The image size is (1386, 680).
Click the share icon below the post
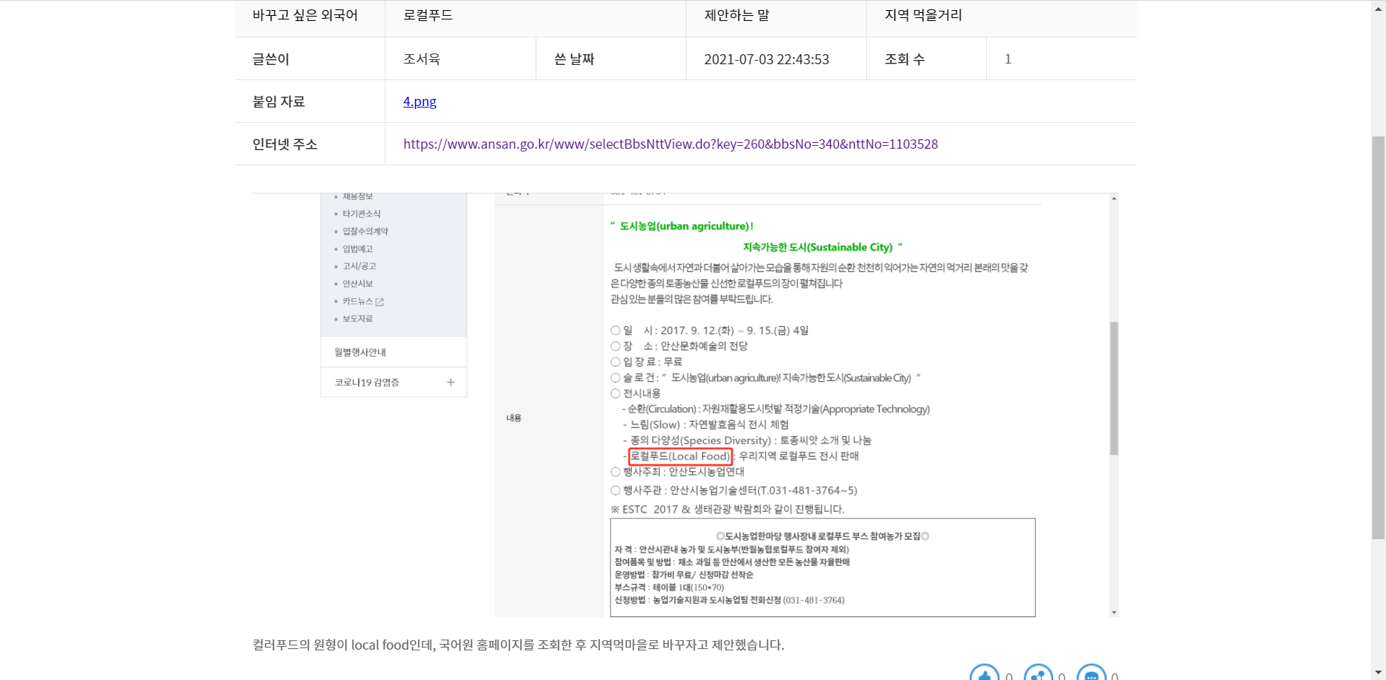coord(1038,674)
